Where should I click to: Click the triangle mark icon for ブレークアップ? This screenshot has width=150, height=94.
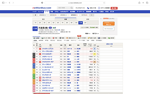point(40,78)
